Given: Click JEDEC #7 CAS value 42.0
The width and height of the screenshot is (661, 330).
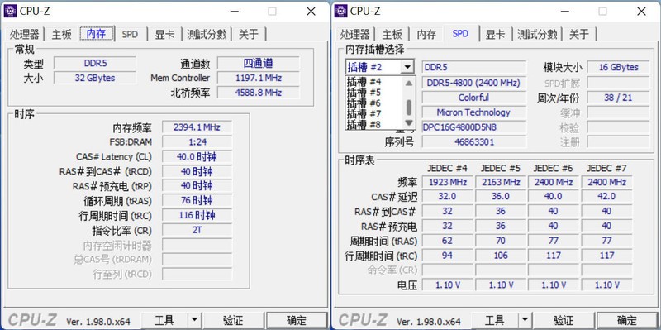Looking at the screenshot, I should [x=606, y=196].
